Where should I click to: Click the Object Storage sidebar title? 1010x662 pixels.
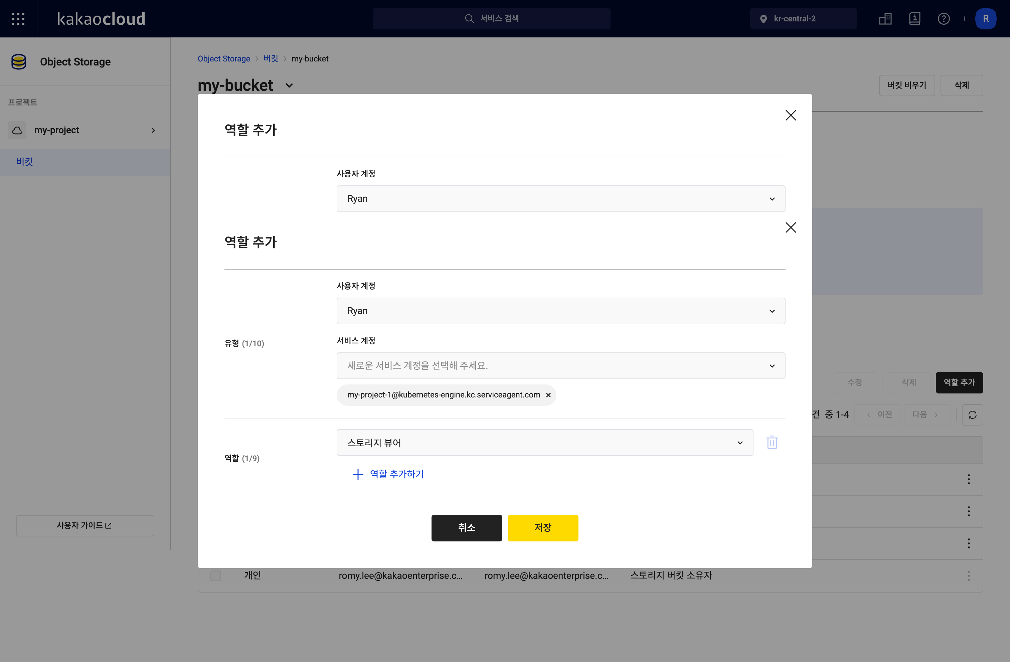tap(75, 62)
